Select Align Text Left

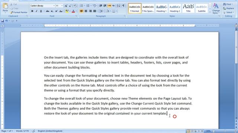click(81, 11)
